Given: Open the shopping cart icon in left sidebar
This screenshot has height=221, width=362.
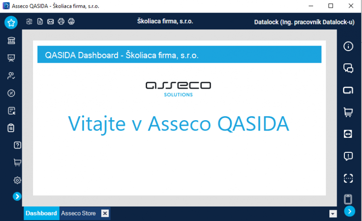Looking at the screenshot, I should click(18, 163).
